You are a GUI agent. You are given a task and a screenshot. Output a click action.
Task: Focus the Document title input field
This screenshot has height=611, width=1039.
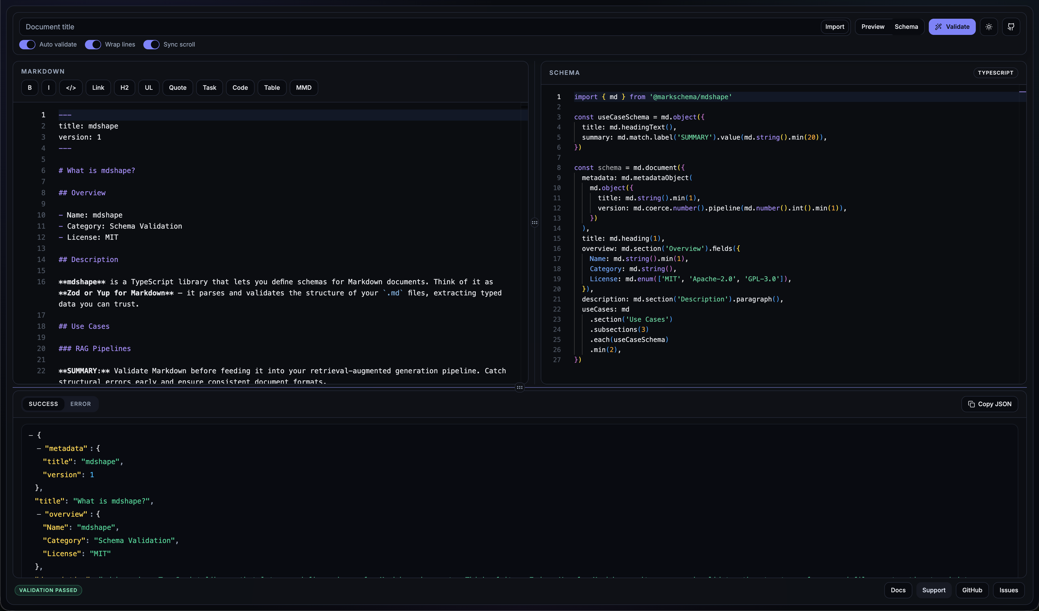[412, 27]
